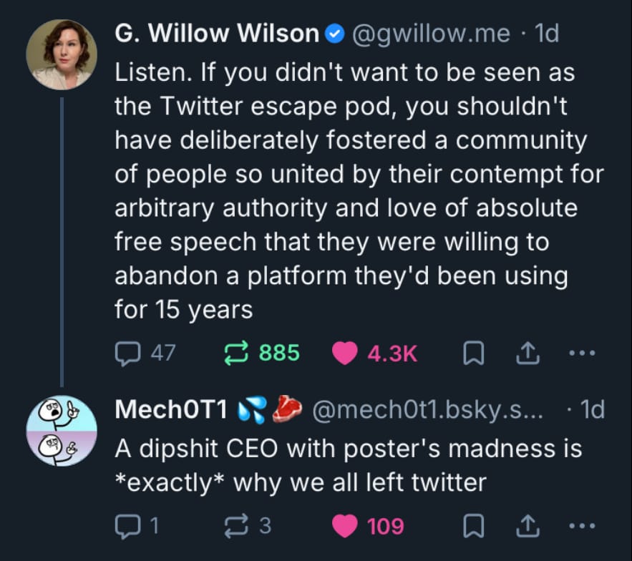Undo repost on G. Willow Wilson's post
Image resolution: width=632 pixels, height=561 pixels.
pyautogui.click(x=235, y=352)
